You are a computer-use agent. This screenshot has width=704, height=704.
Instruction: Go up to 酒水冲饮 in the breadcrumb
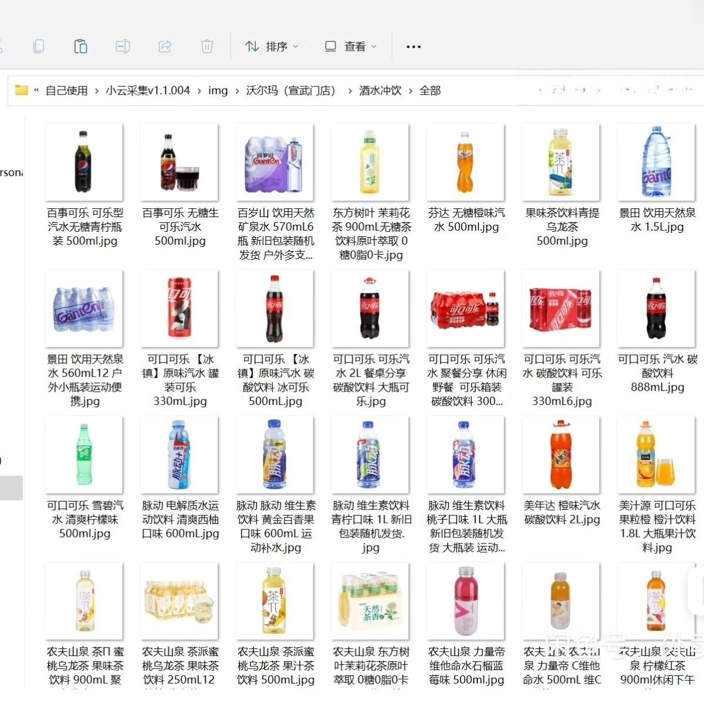[x=380, y=90]
